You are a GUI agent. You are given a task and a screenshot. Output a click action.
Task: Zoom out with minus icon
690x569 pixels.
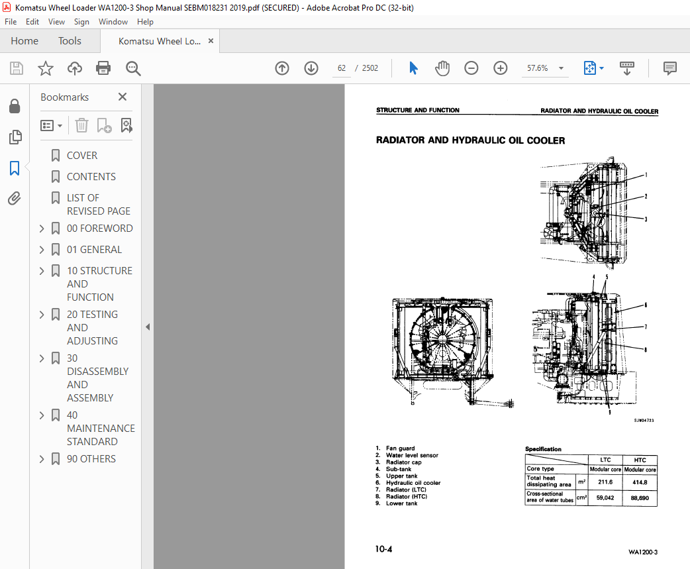[x=471, y=68]
